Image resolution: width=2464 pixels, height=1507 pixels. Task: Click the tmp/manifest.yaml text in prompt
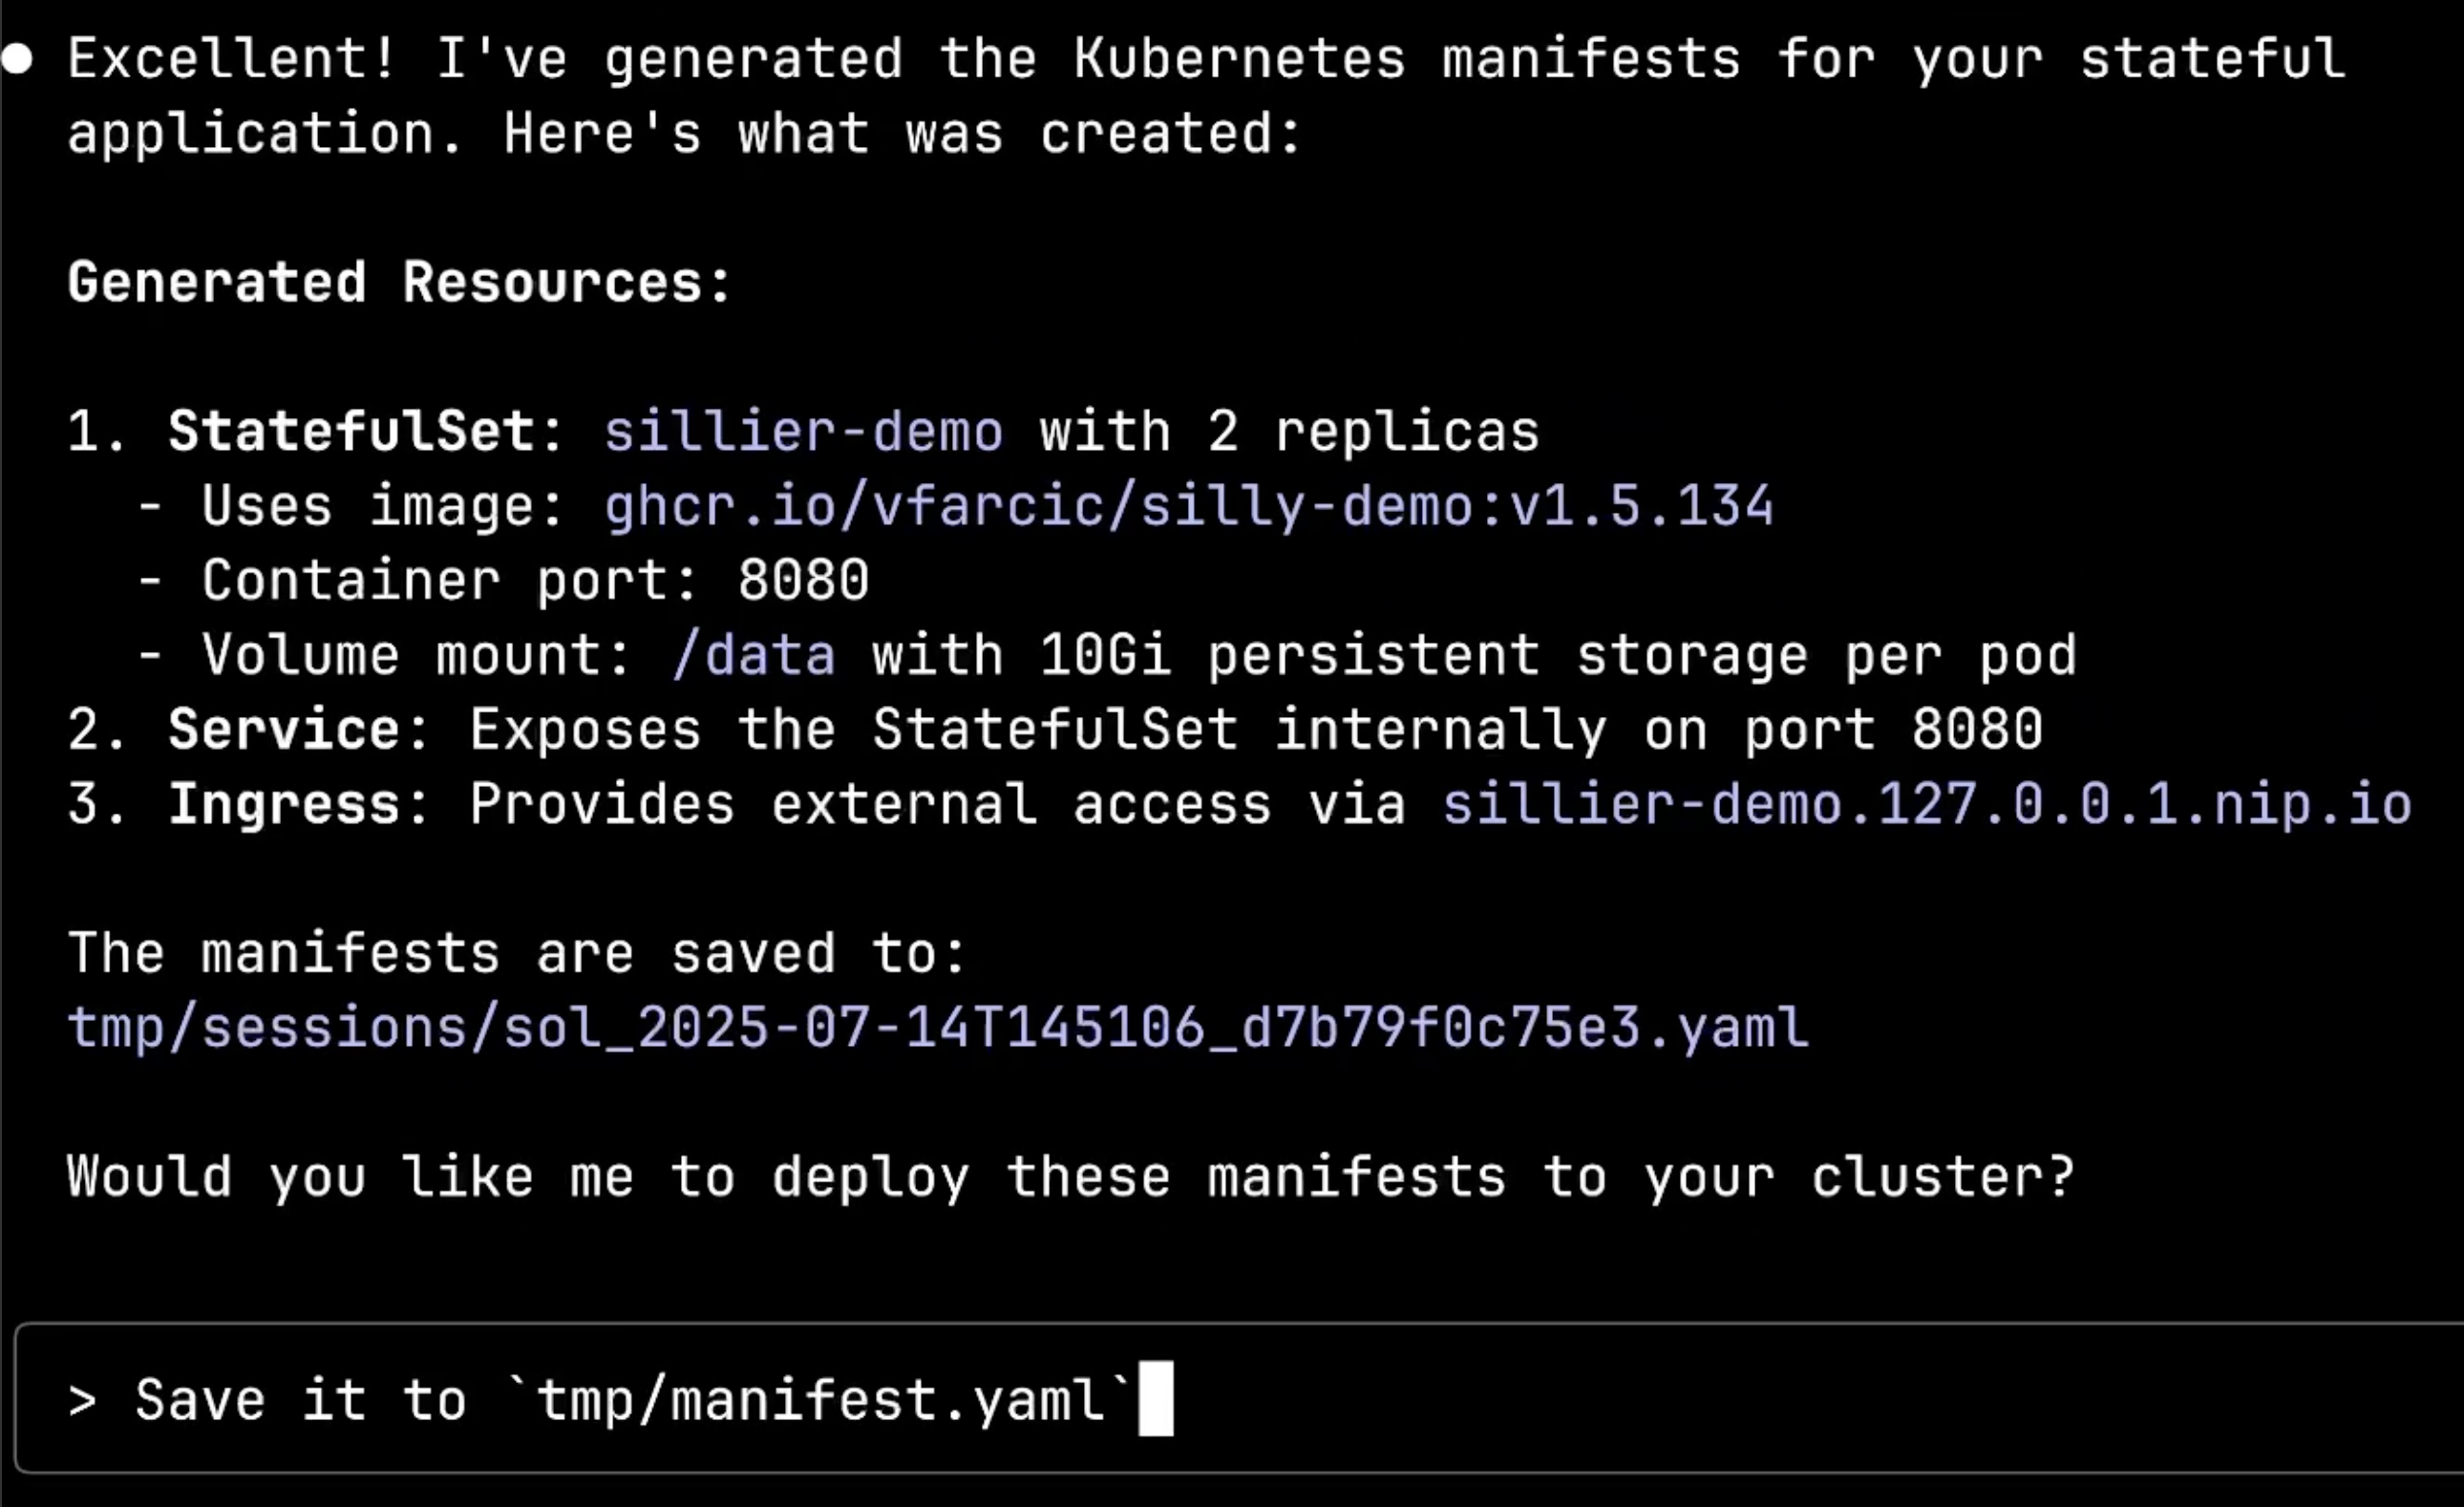(x=819, y=1400)
